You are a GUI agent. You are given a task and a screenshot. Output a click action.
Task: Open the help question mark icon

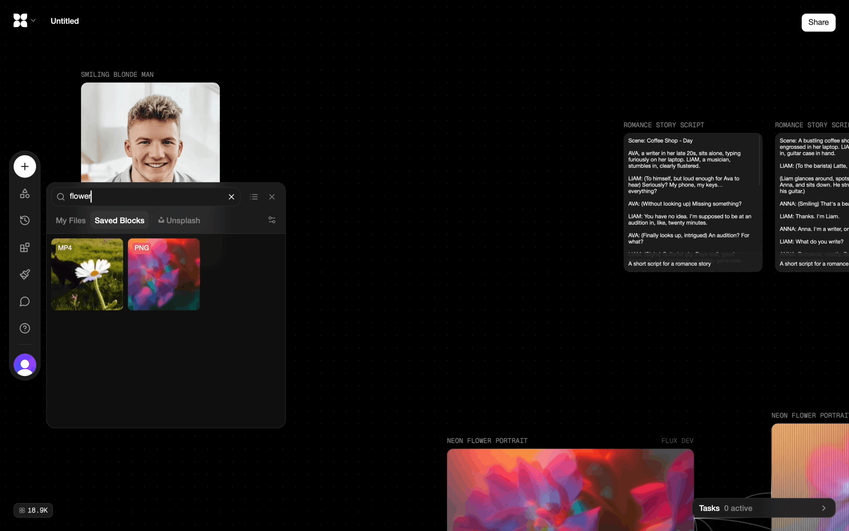24,328
